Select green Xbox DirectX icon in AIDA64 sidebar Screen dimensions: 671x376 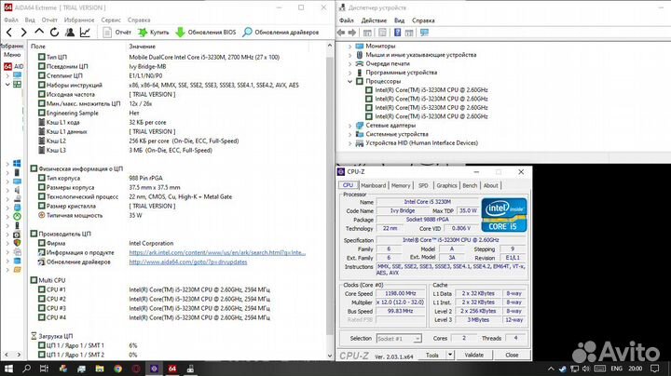click(17, 216)
